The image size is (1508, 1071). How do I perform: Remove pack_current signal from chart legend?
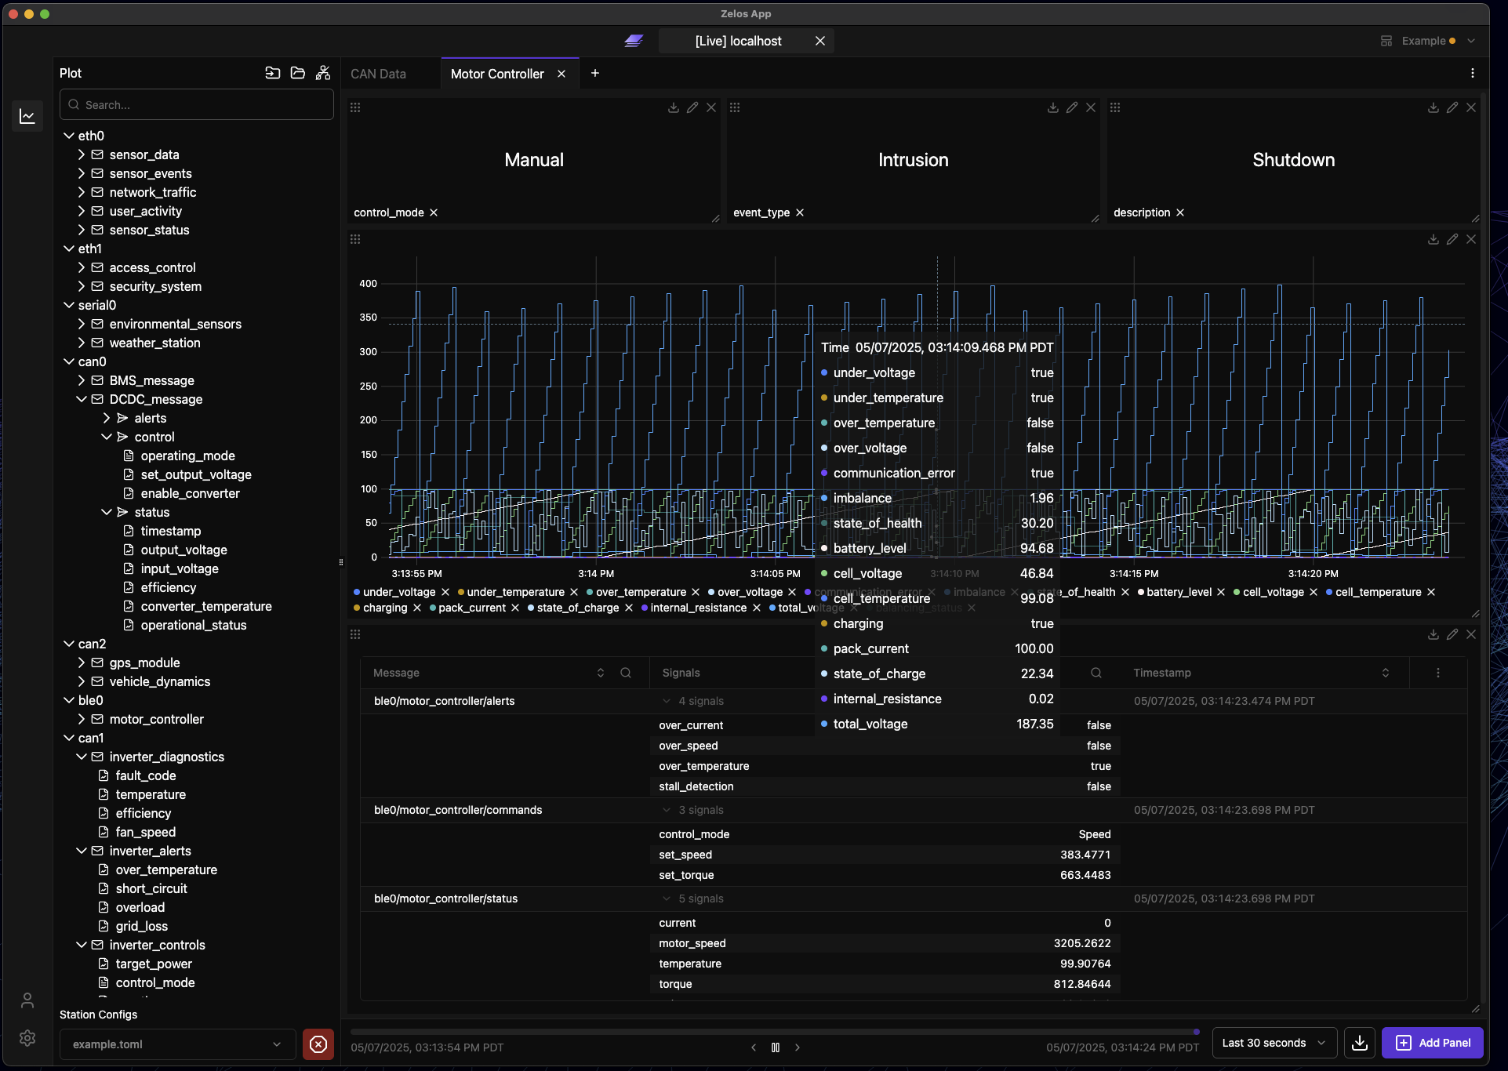click(515, 608)
